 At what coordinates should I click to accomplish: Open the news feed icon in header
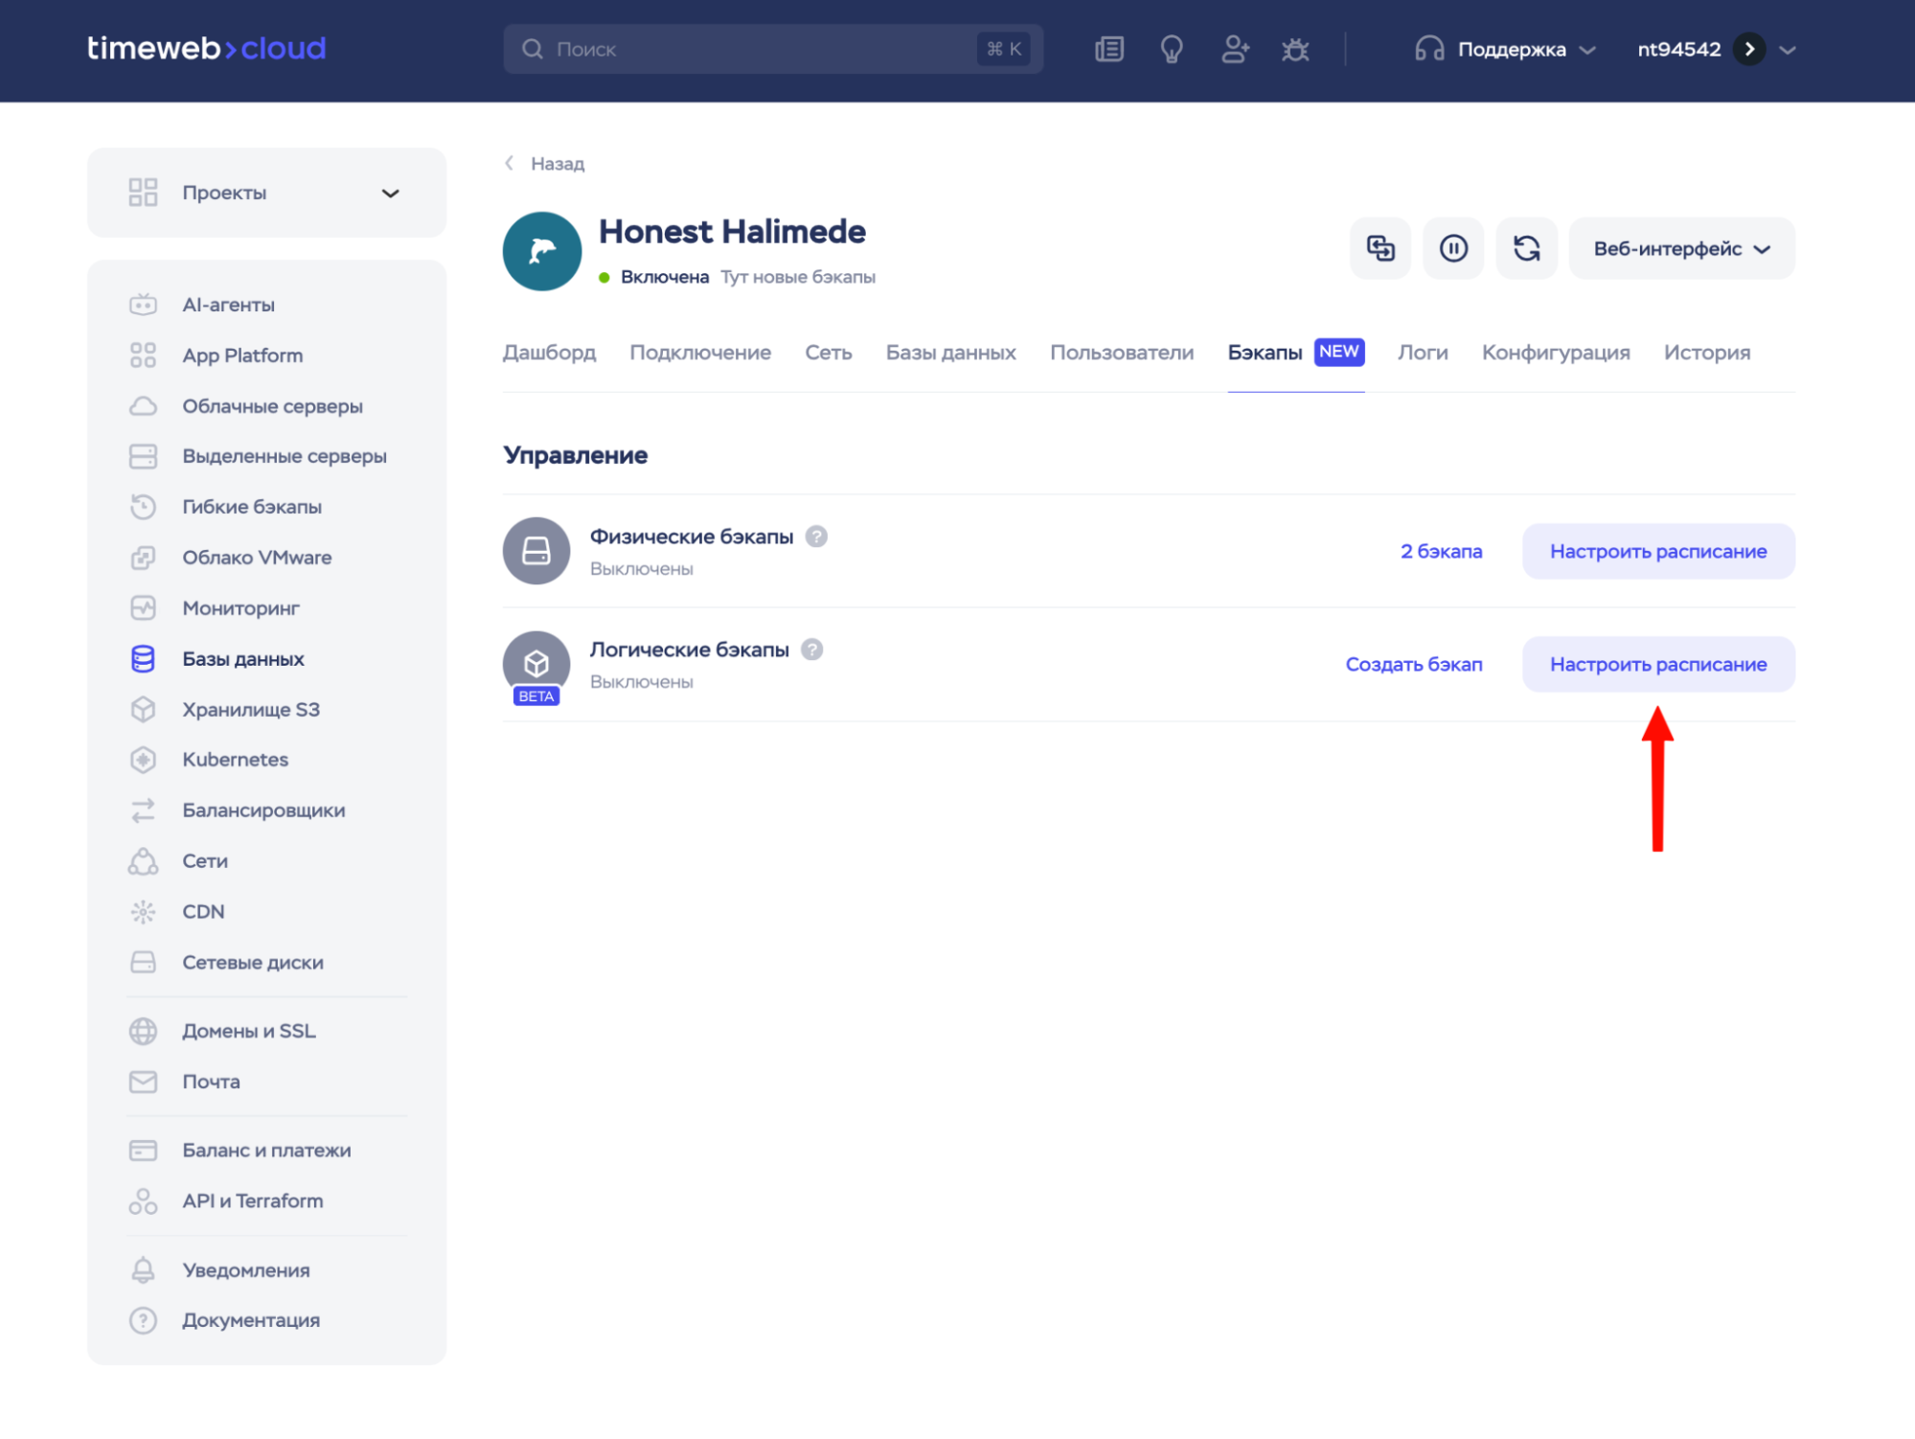1108,49
